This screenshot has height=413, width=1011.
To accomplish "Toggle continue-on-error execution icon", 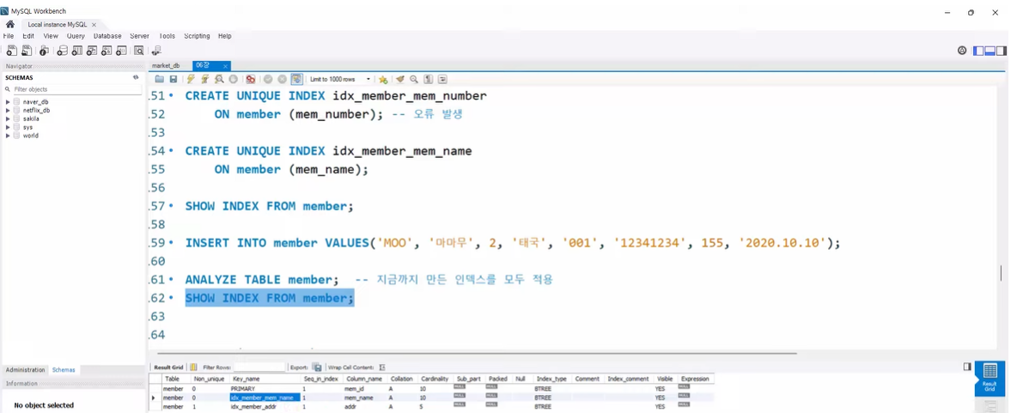I will click(x=250, y=79).
